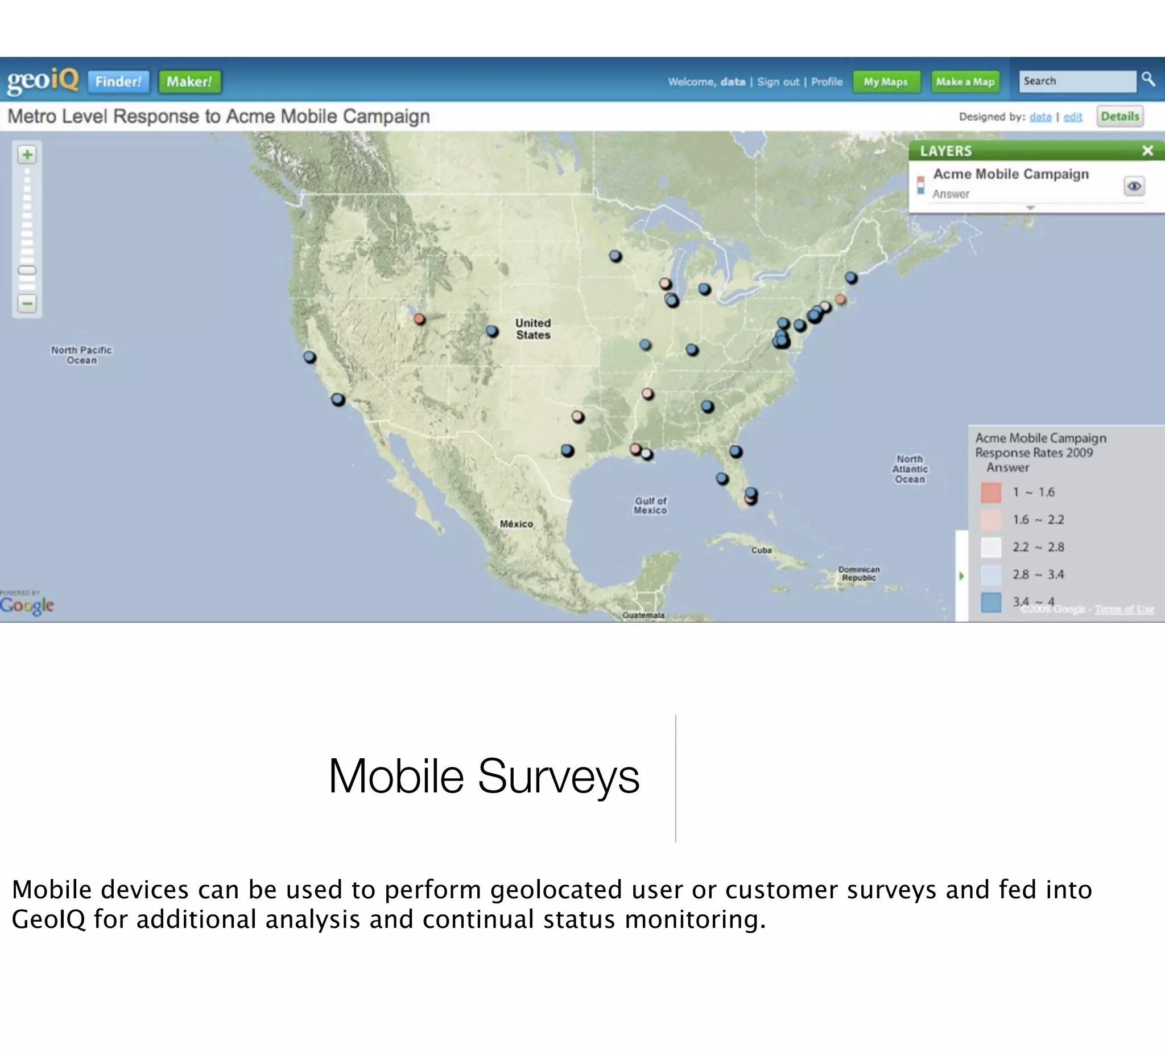Click the 3.4 ~ 4 legend swatch
The width and height of the screenshot is (1165, 1052).
tap(991, 602)
